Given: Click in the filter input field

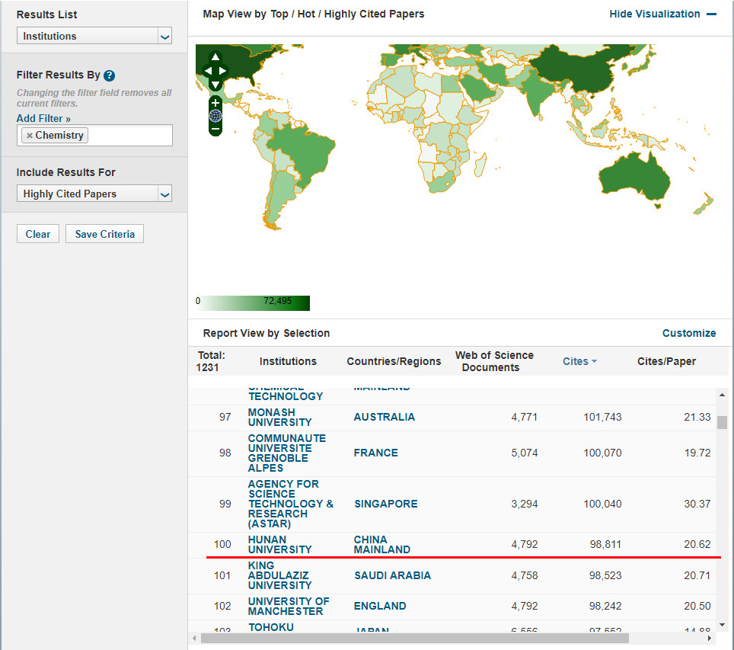Looking at the screenshot, I should (129, 136).
